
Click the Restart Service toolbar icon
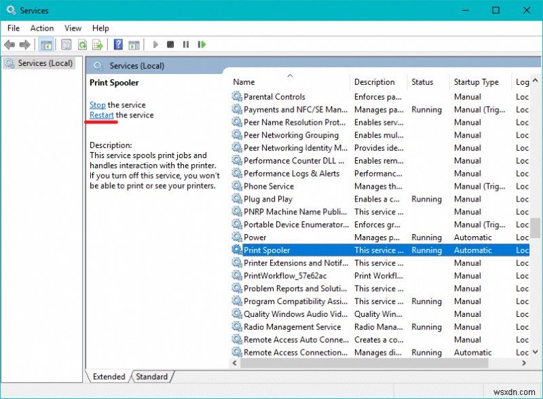(x=202, y=44)
